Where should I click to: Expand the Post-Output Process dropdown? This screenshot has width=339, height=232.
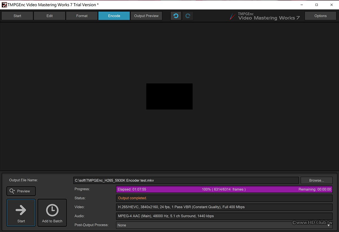[x=224, y=225]
